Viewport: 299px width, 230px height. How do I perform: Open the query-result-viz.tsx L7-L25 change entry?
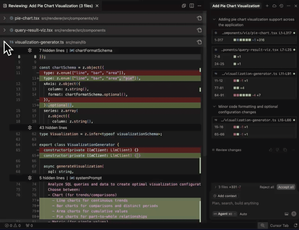254,50
